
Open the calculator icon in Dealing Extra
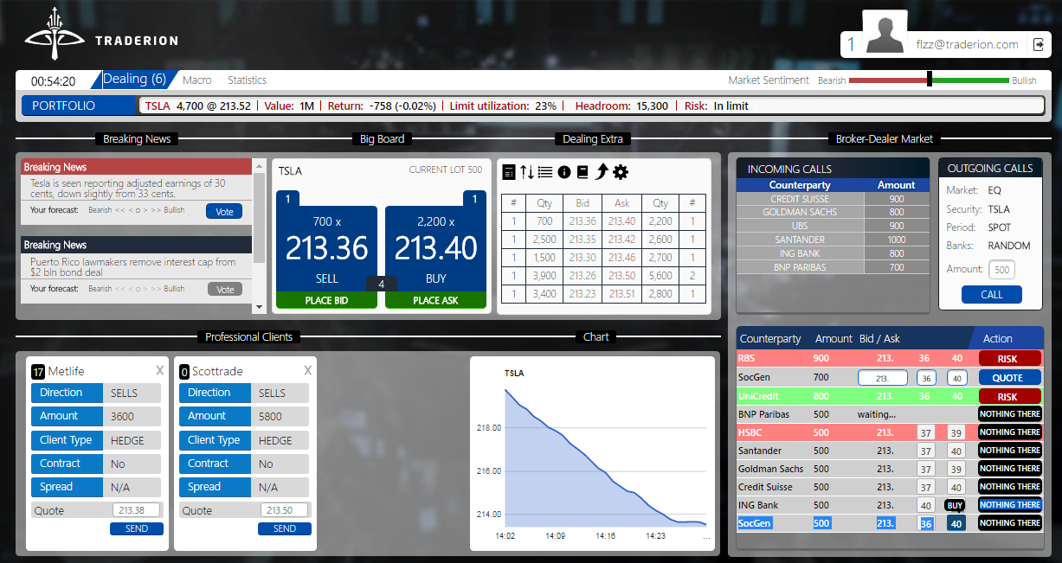(x=509, y=172)
